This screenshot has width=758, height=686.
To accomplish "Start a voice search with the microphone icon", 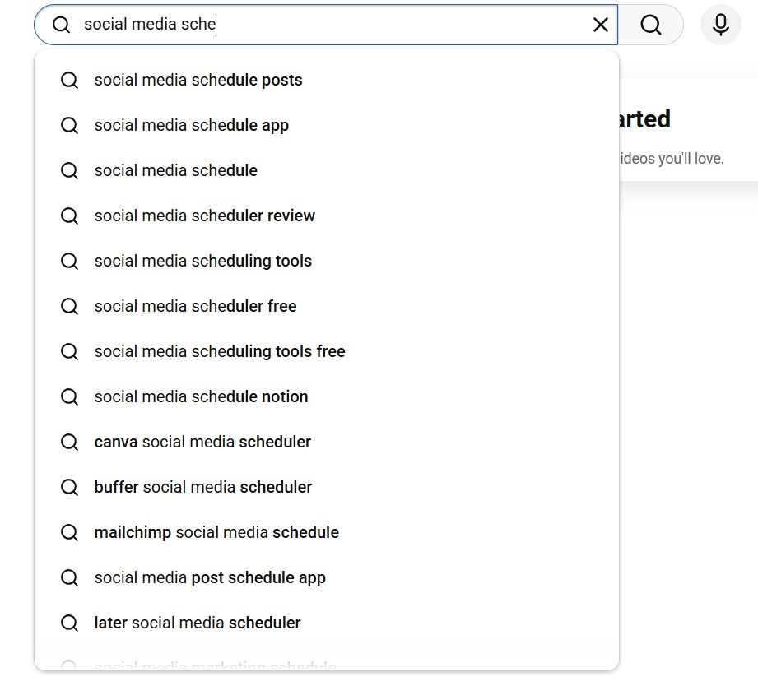I will [720, 25].
